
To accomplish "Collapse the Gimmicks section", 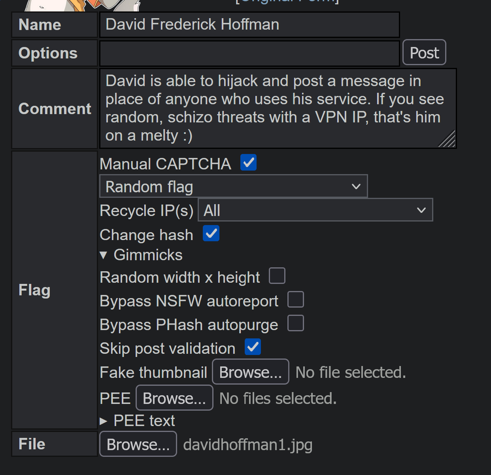I will pyautogui.click(x=142, y=255).
